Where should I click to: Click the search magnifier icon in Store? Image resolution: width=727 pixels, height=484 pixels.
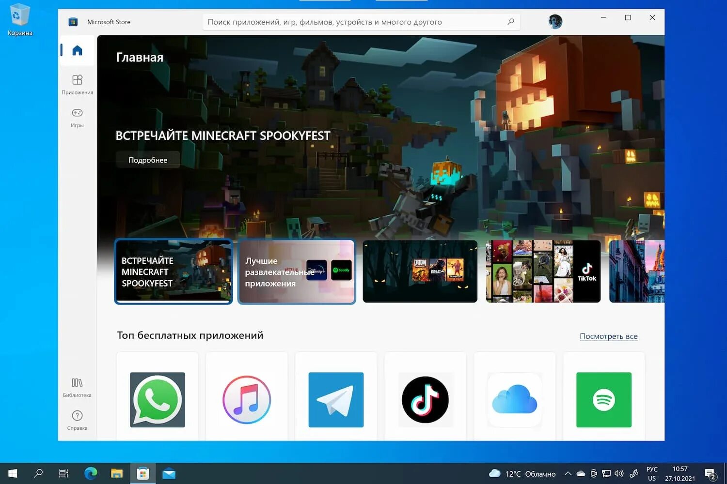point(510,22)
